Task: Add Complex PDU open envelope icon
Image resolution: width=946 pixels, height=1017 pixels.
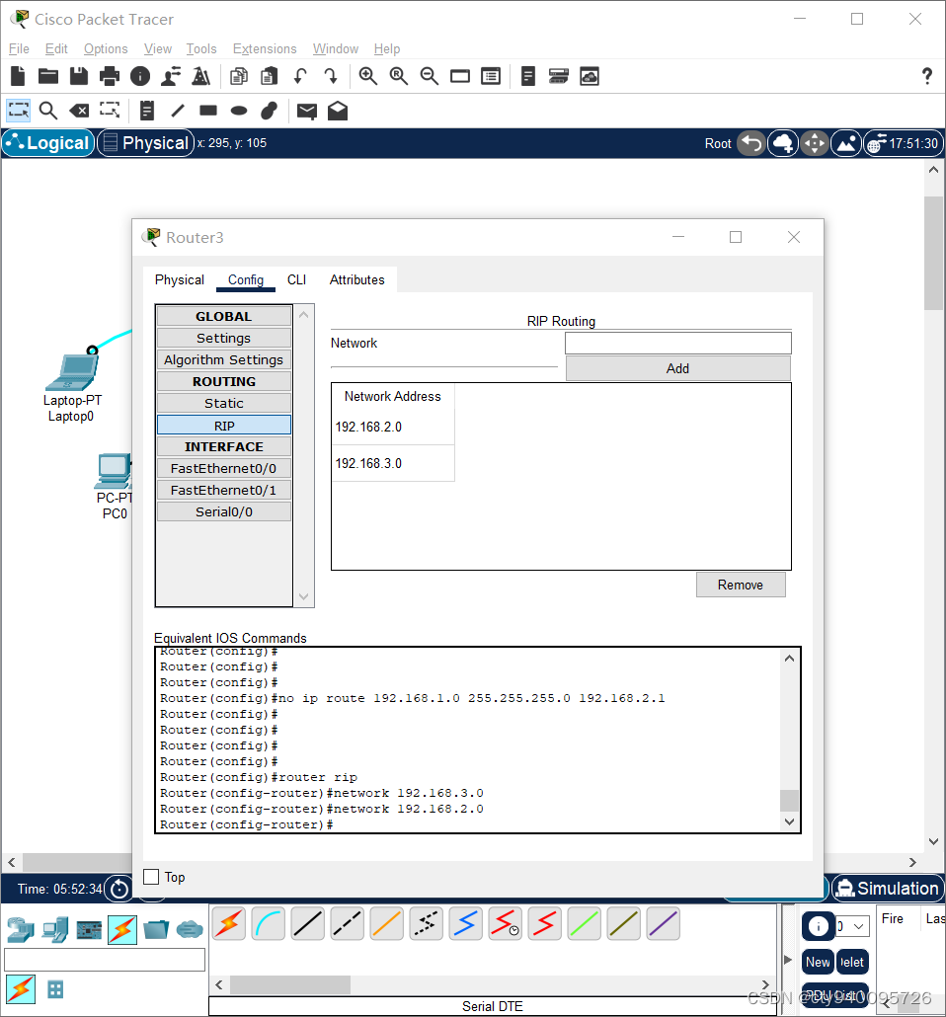Action: tap(338, 111)
